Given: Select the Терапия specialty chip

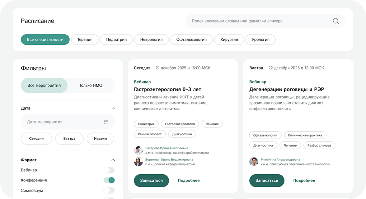Looking at the screenshot, I should [85, 40].
